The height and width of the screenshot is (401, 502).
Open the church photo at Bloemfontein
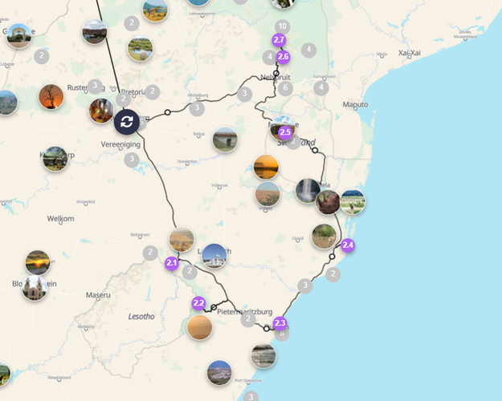35,288
